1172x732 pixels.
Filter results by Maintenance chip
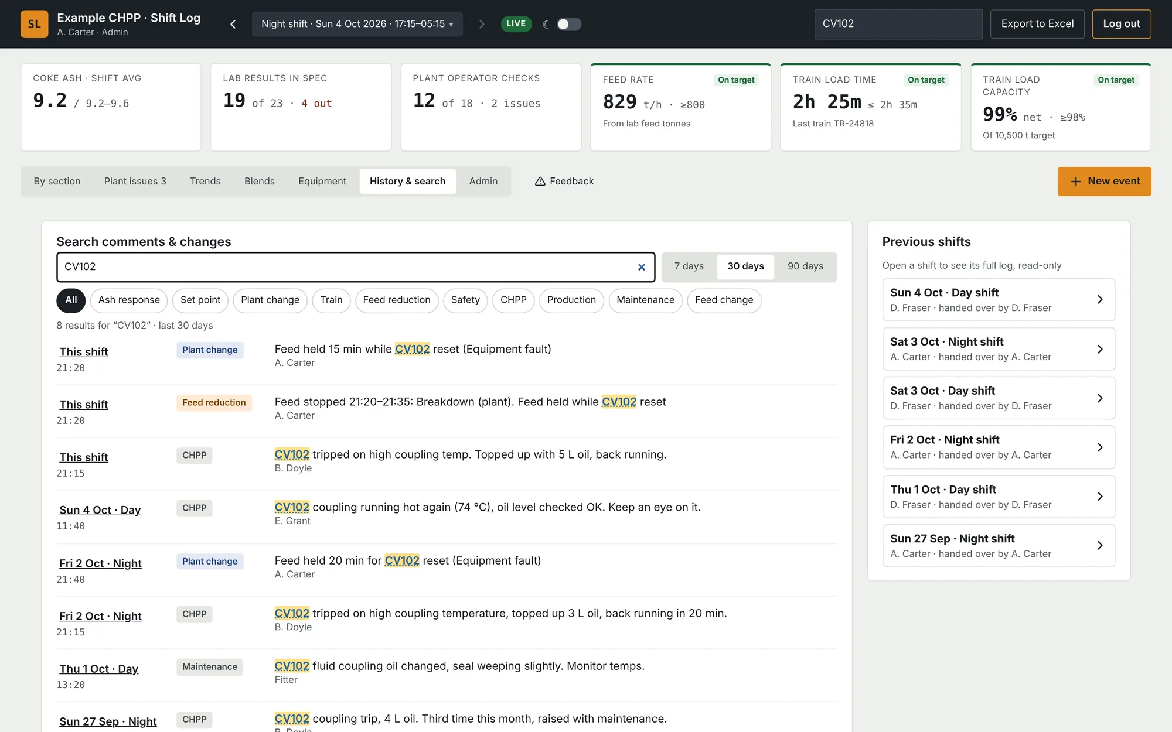click(645, 300)
